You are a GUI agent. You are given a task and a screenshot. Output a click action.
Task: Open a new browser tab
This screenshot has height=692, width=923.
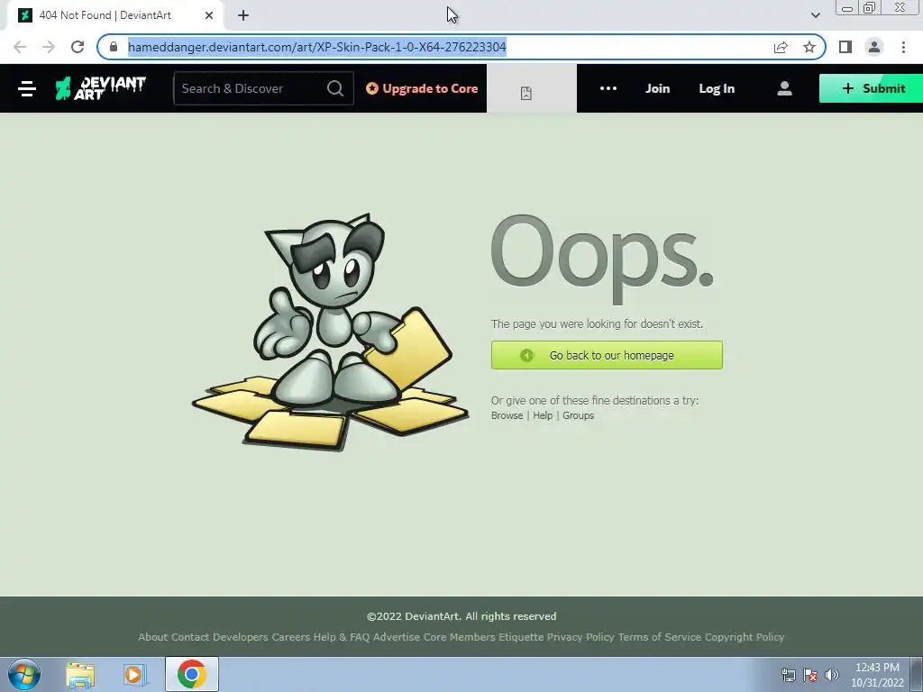pos(243,15)
